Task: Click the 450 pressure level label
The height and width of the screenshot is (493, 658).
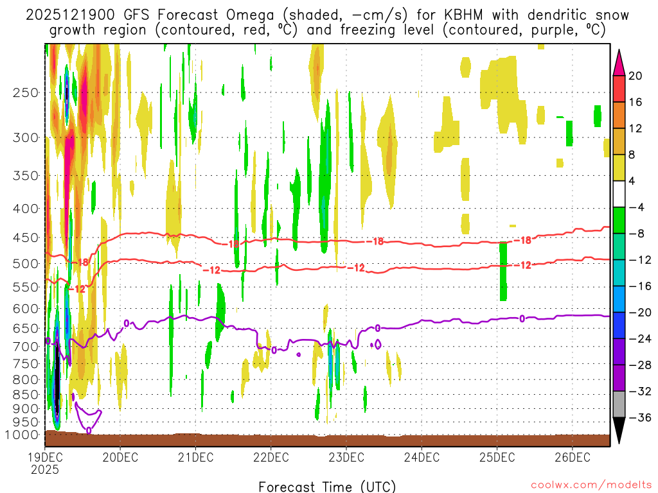Action: point(26,238)
